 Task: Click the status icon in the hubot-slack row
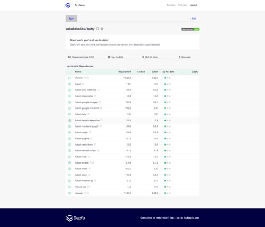point(69,175)
